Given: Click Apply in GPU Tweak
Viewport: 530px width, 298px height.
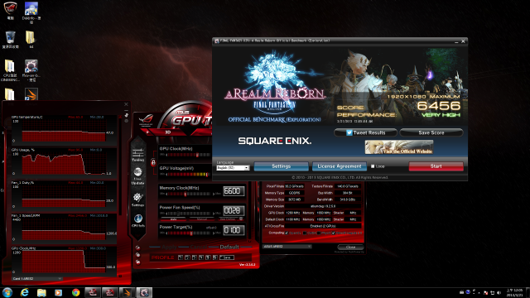Looking at the screenshot, I should [x=169, y=247].
